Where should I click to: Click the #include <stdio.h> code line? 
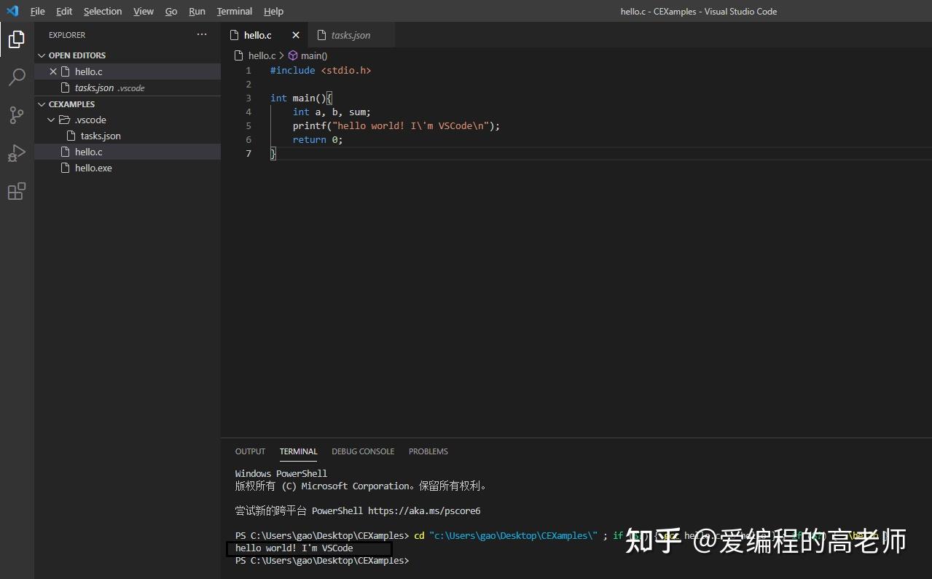321,71
